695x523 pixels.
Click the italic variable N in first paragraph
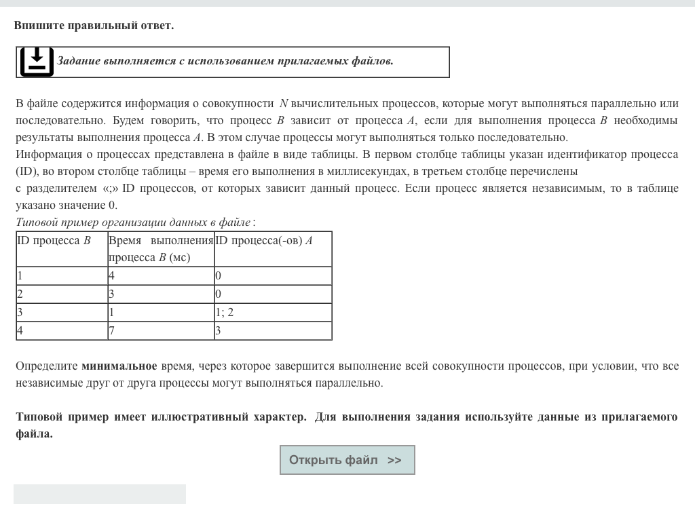[x=284, y=104]
